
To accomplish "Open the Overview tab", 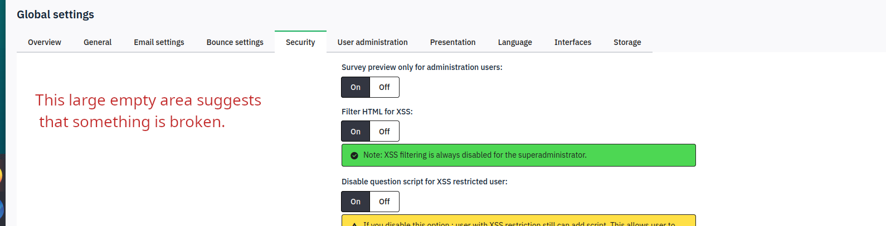I will coord(45,42).
